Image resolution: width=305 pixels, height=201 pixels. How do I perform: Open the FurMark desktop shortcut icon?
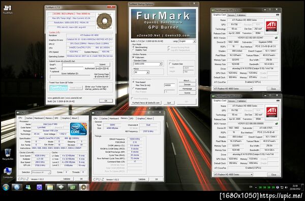[x=8, y=9]
